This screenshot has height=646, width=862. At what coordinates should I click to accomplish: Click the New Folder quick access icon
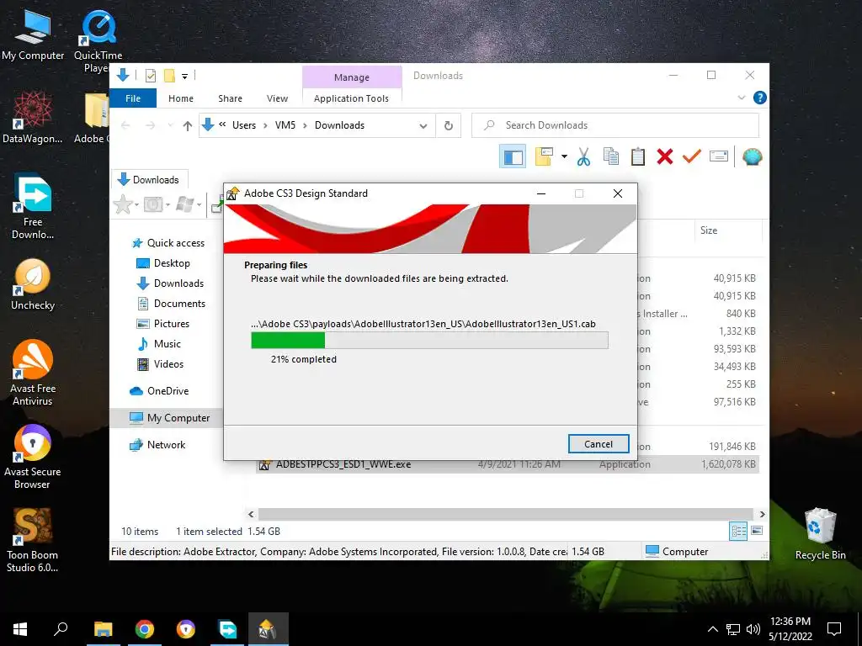click(170, 76)
